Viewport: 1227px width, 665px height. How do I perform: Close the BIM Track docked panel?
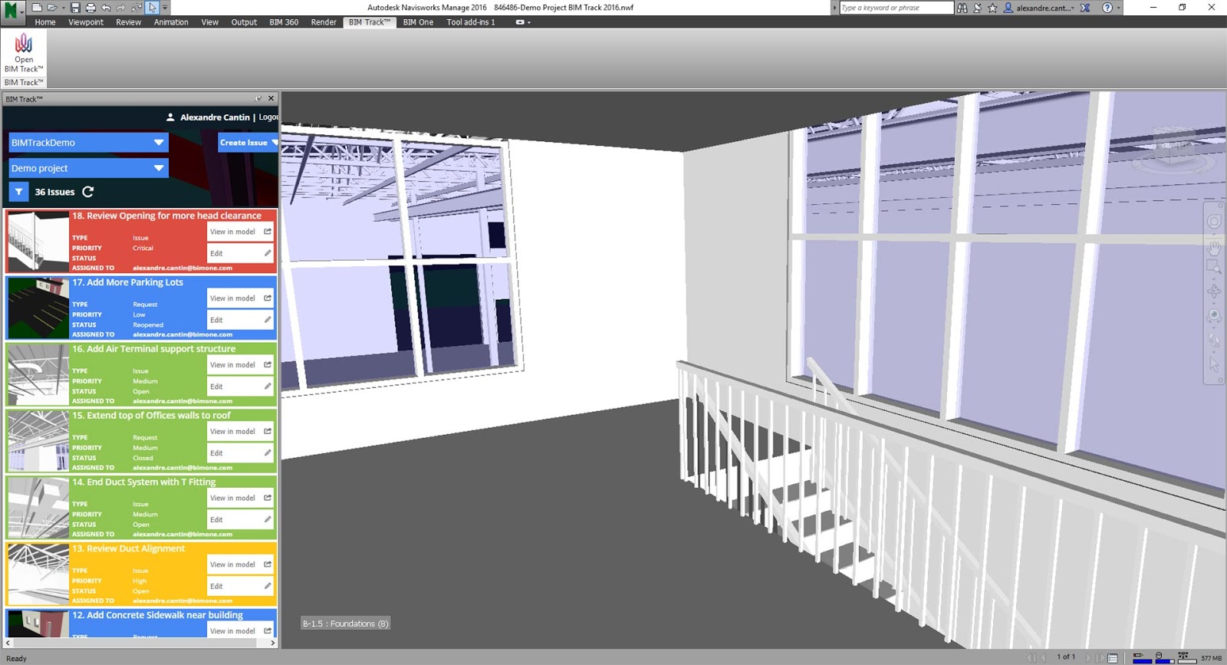pos(271,98)
